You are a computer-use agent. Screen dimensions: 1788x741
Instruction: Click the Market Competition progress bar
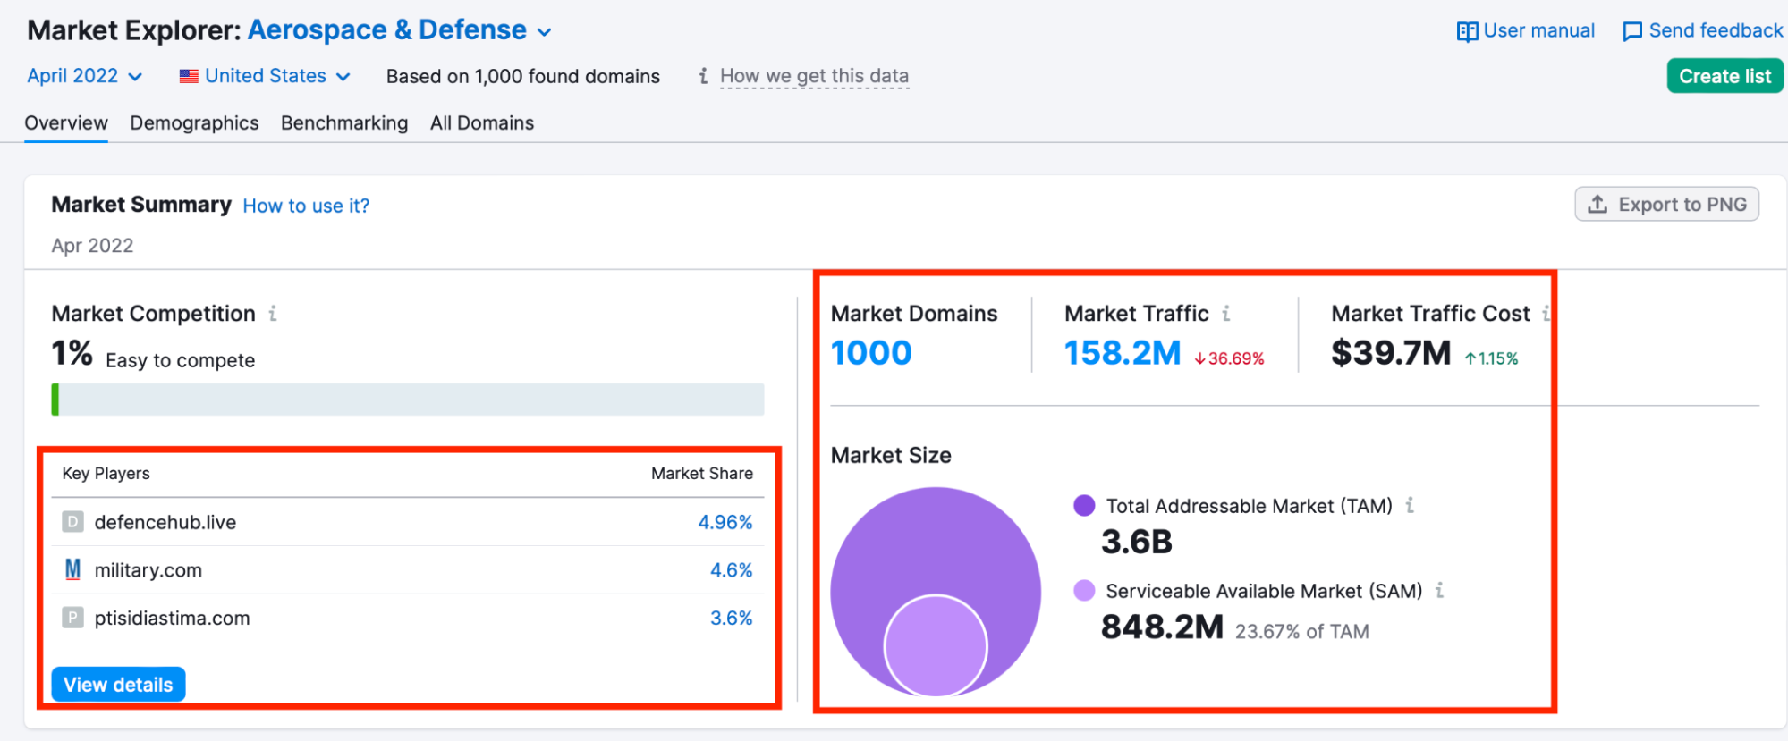[x=408, y=400]
